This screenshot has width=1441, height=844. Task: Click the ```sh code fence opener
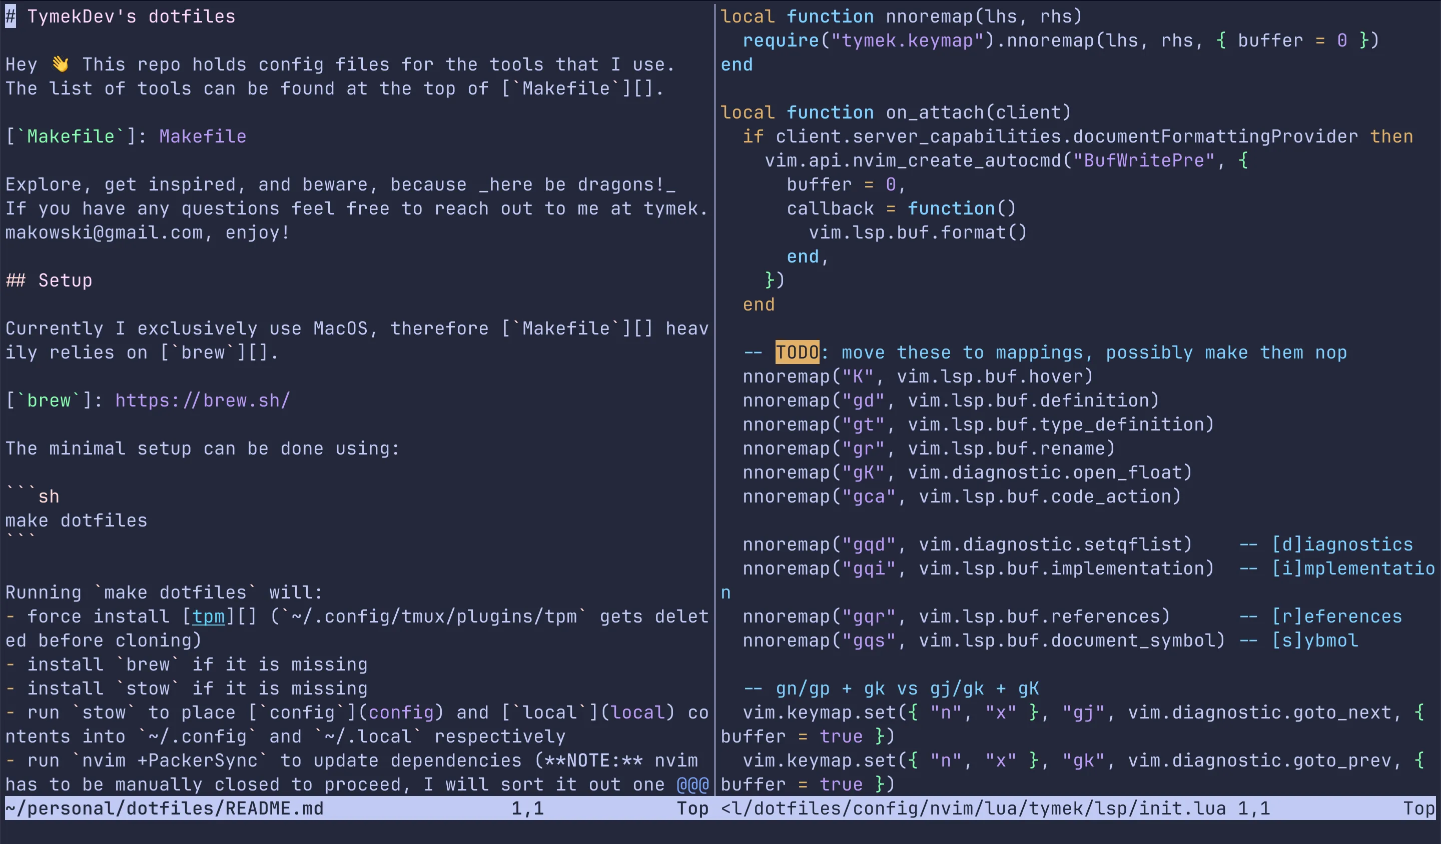(32, 496)
